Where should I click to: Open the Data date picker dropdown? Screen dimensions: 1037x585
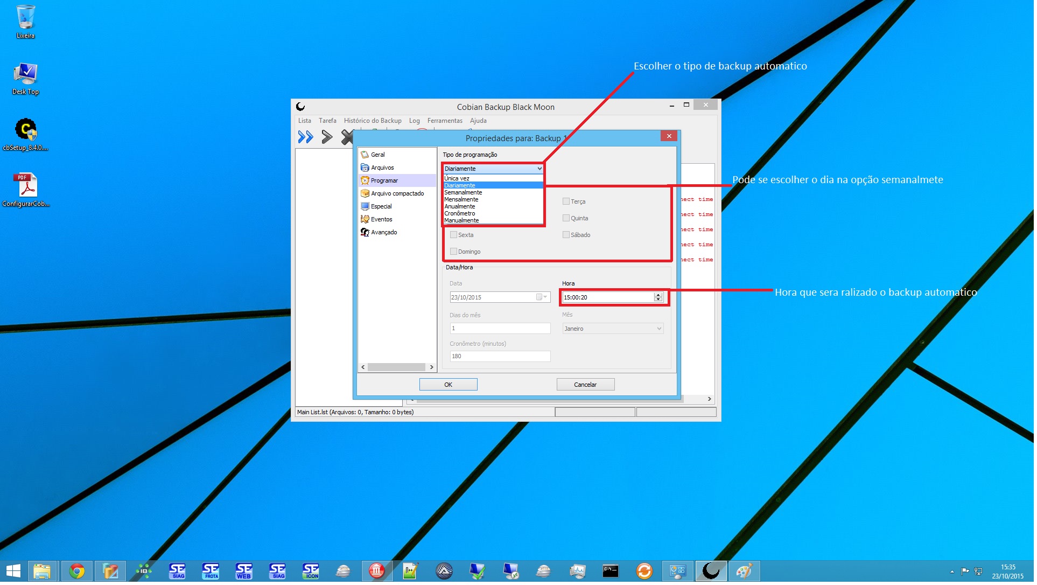pos(546,298)
